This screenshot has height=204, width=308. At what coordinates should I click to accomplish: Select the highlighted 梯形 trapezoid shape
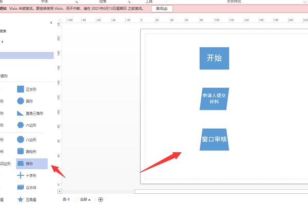coord(32,164)
